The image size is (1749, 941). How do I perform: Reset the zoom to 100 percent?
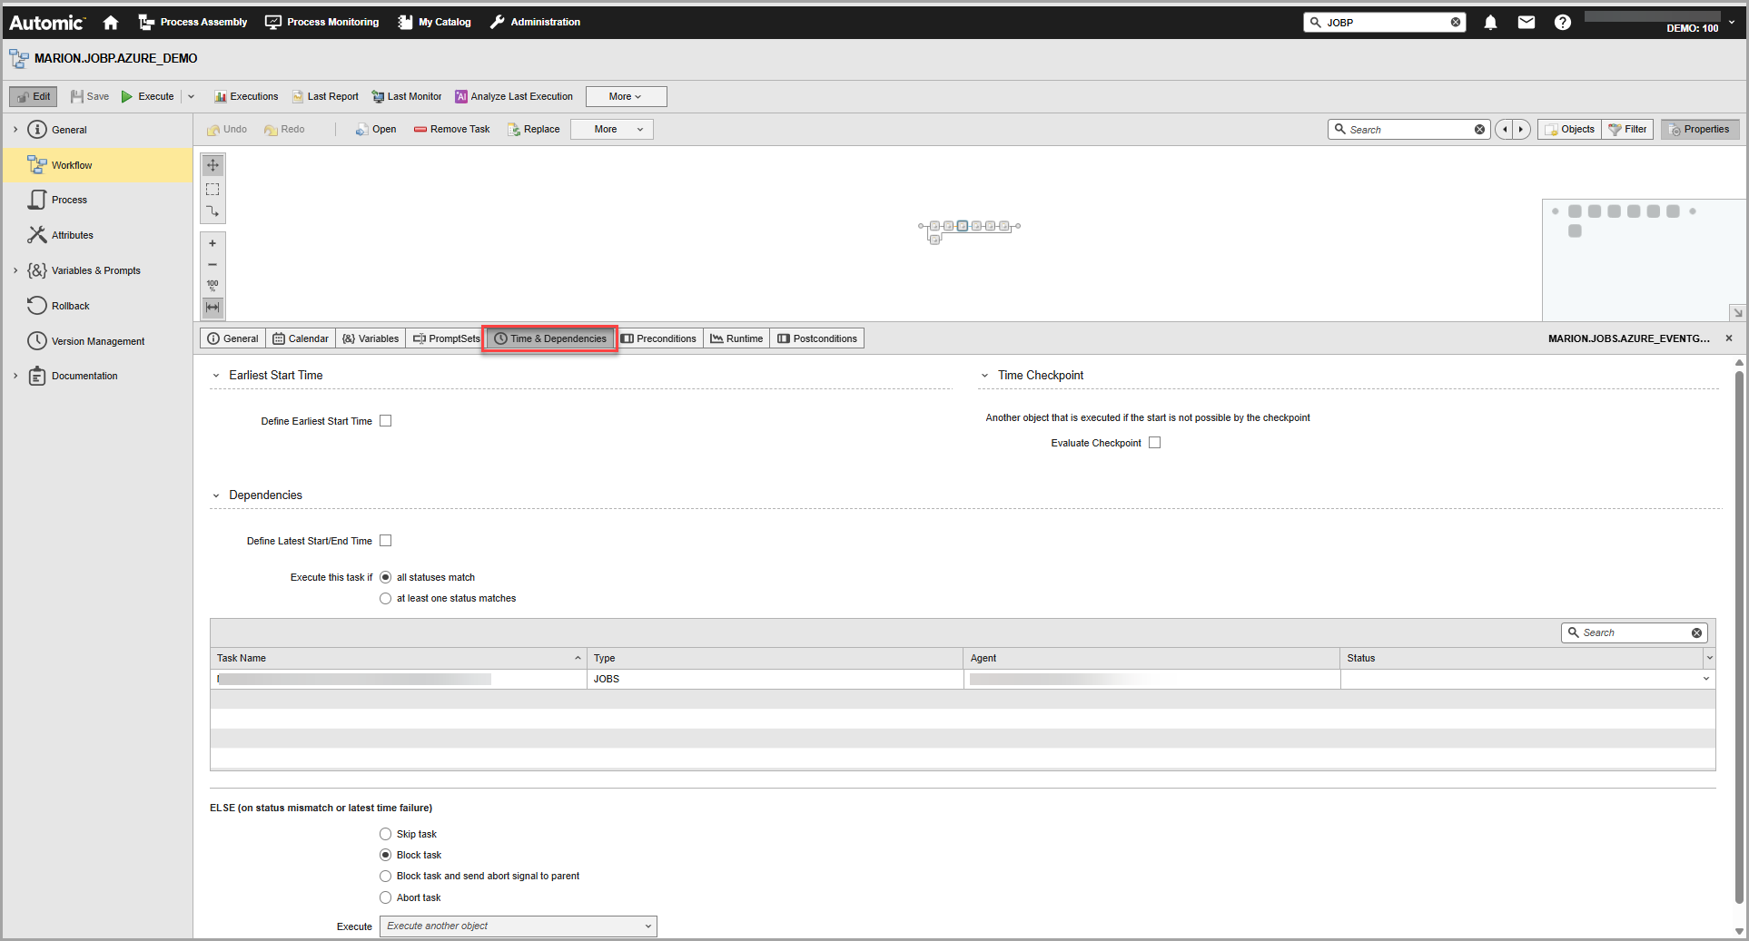click(212, 286)
